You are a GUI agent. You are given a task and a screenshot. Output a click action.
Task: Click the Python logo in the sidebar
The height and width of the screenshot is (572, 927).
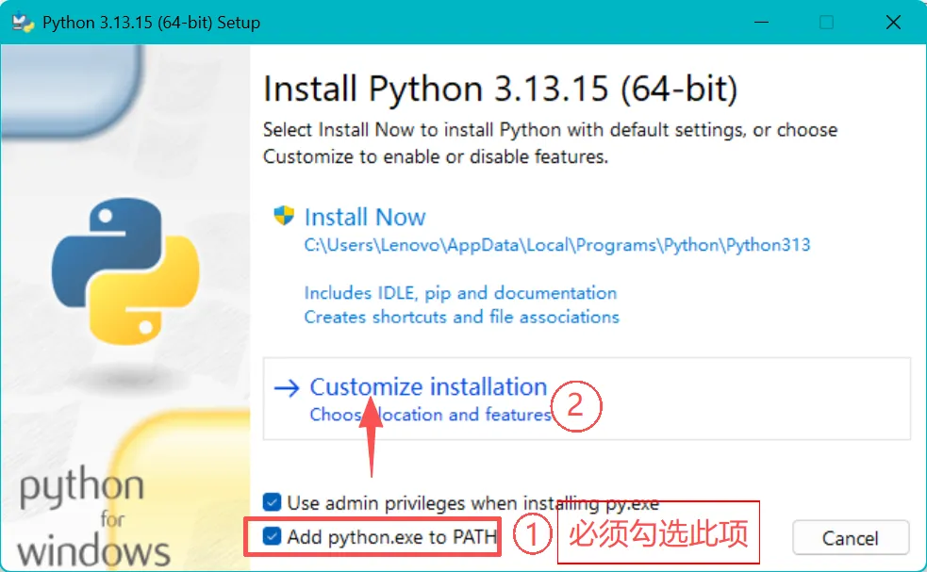pos(125,271)
